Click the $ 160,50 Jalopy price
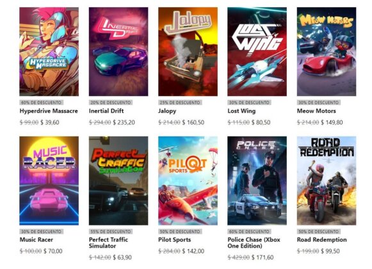 coord(193,122)
